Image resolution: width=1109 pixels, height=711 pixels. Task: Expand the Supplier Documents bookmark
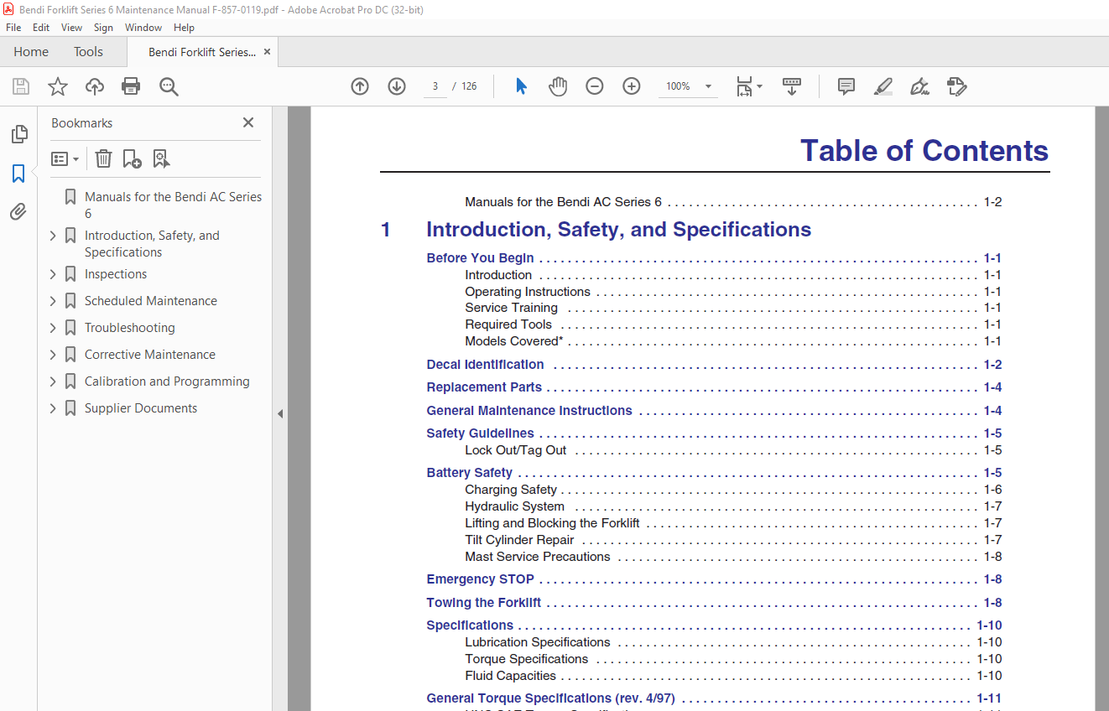click(54, 408)
